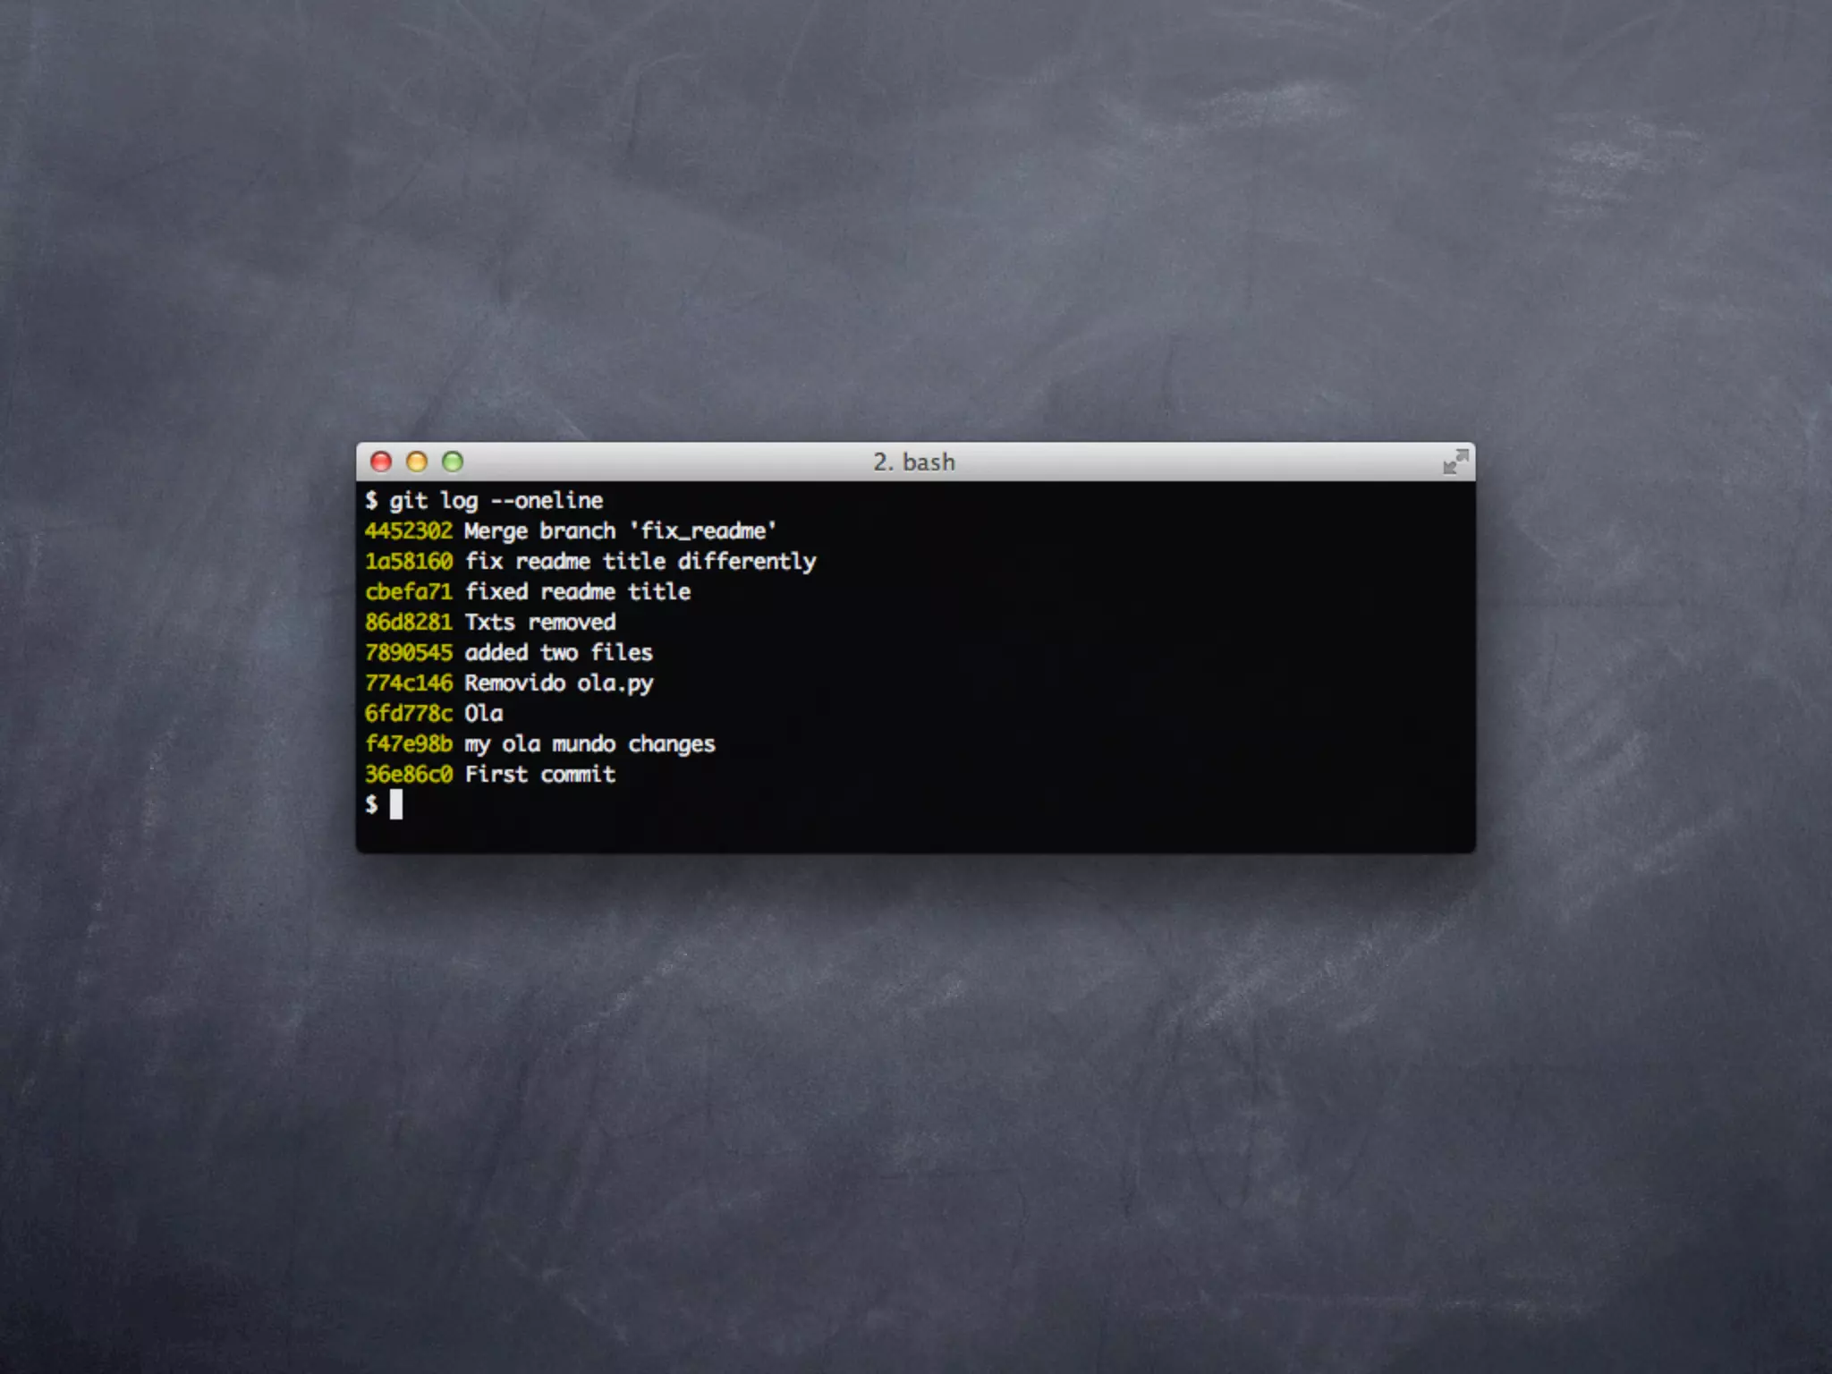
Task: Click the commit hash 1a58160
Action: [409, 562]
